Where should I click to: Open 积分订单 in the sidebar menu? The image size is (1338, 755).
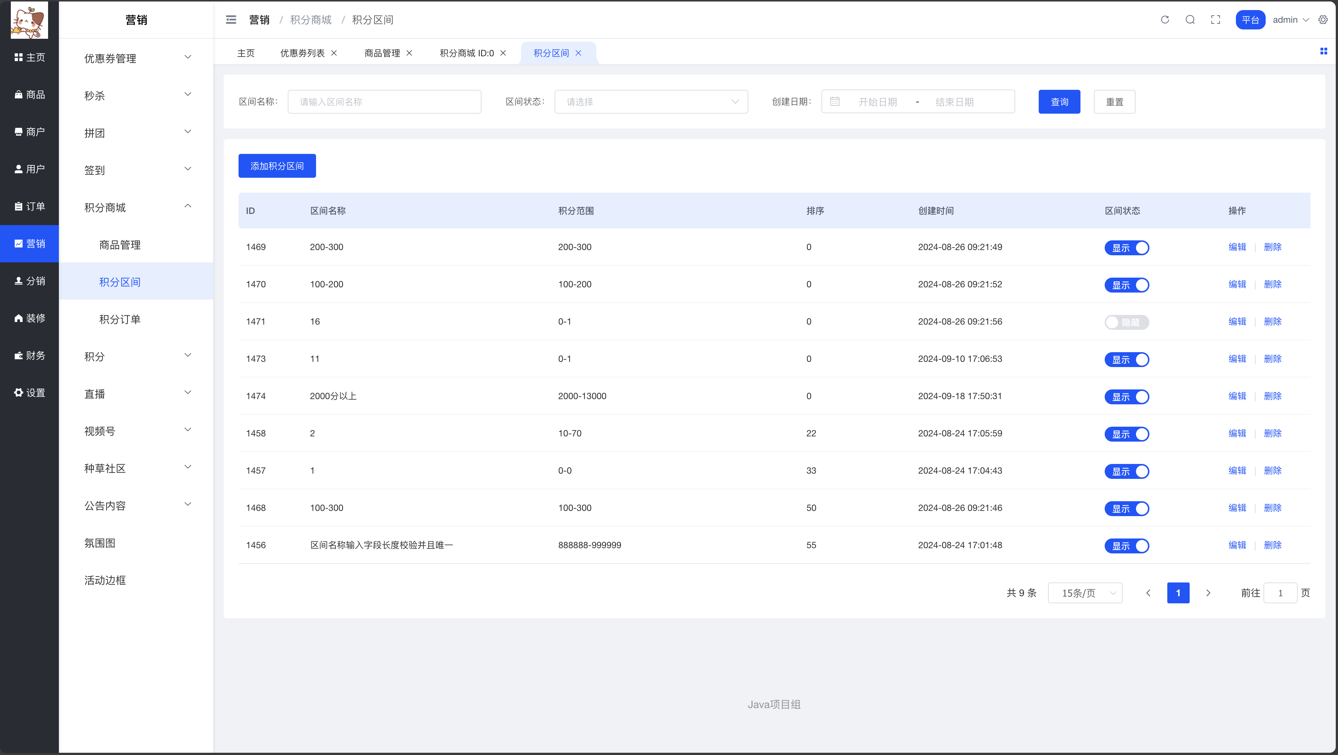click(120, 319)
